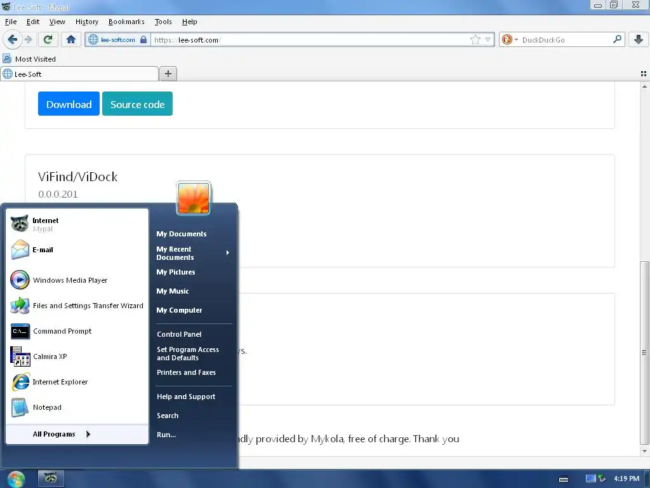650x488 pixels.
Task: Reload the current page
Action: click(x=48, y=39)
